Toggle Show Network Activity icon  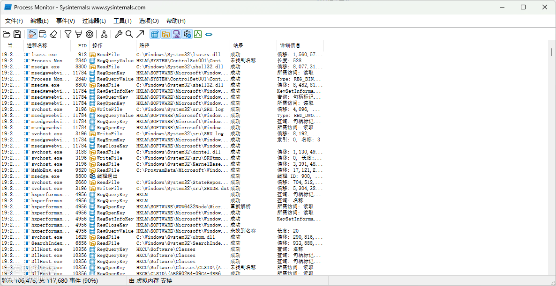coord(176,34)
